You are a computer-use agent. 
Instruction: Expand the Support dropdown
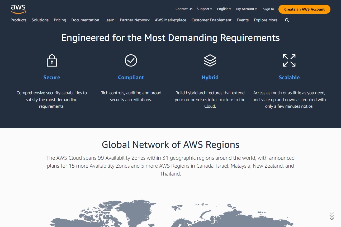point(204,9)
